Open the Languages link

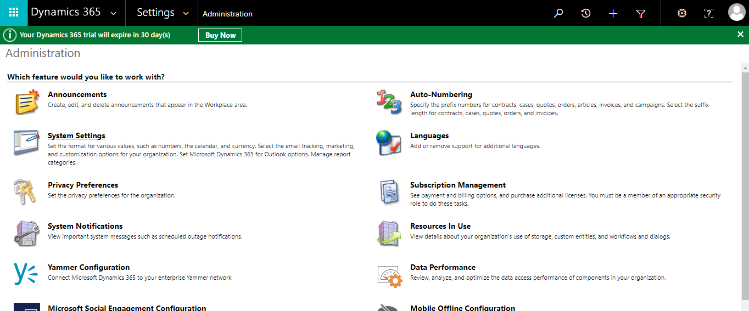[429, 135]
